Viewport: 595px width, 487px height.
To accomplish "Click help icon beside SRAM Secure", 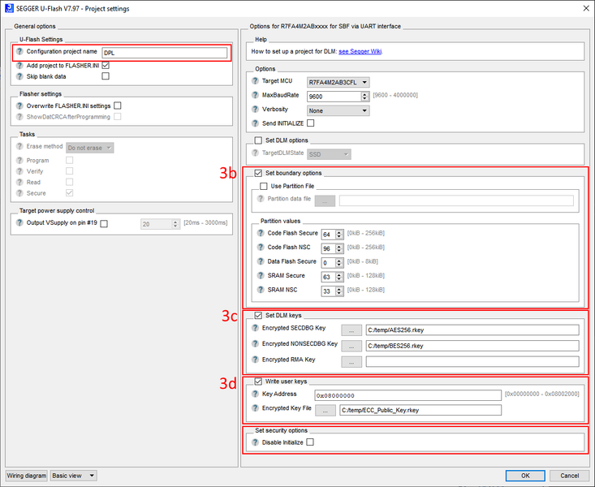I will 261,275.
